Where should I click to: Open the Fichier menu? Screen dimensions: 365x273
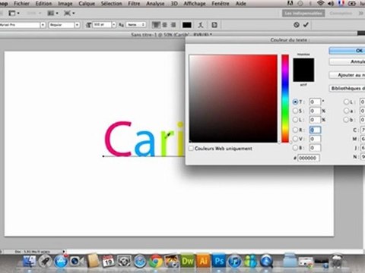pos(21,4)
